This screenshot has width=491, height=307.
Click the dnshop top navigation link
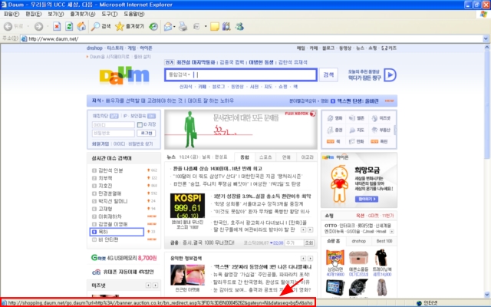94,48
